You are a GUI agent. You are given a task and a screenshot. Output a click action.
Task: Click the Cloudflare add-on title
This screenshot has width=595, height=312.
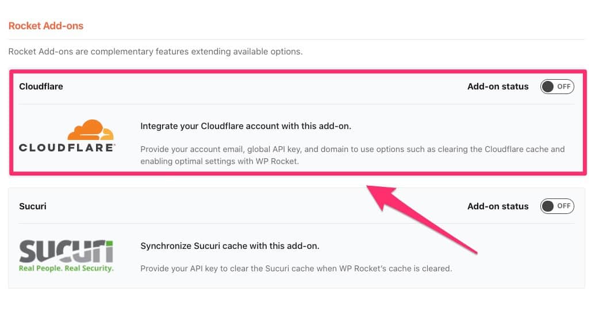[x=41, y=87]
